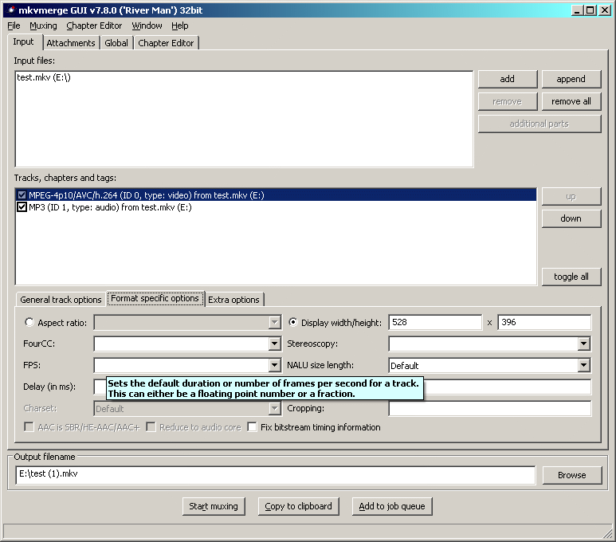The width and height of the screenshot is (616, 542).
Task: Move track down with down button
Action: [x=571, y=218]
